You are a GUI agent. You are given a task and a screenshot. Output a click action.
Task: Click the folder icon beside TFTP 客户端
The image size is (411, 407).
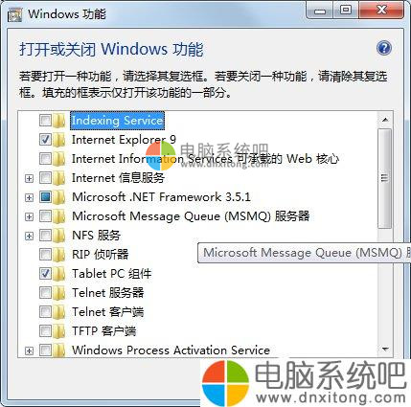59,331
